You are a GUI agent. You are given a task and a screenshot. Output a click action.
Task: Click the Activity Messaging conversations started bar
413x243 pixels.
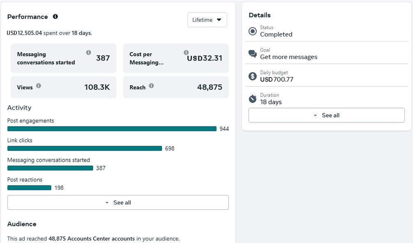tap(50, 168)
